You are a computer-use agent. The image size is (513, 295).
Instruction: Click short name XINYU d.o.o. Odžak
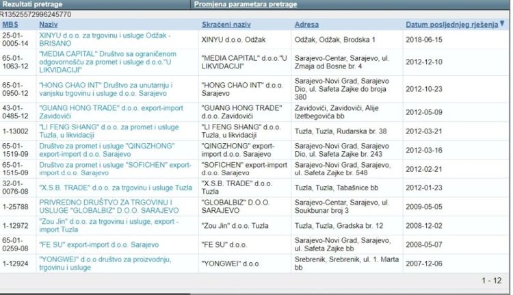click(x=234, y=40)
